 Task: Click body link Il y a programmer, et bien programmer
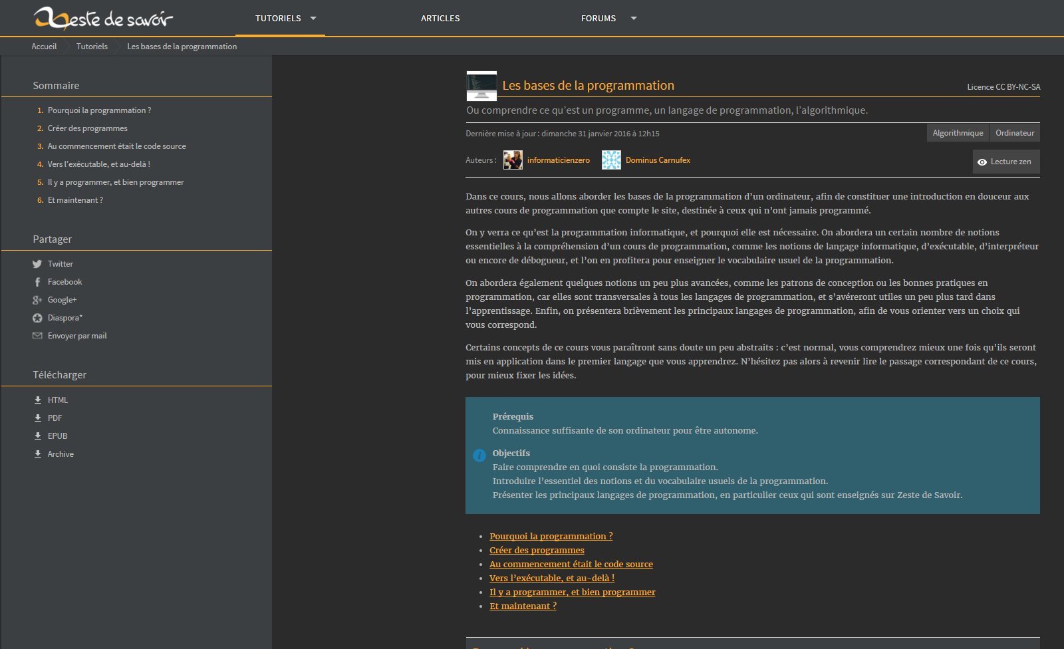(573, 592)
